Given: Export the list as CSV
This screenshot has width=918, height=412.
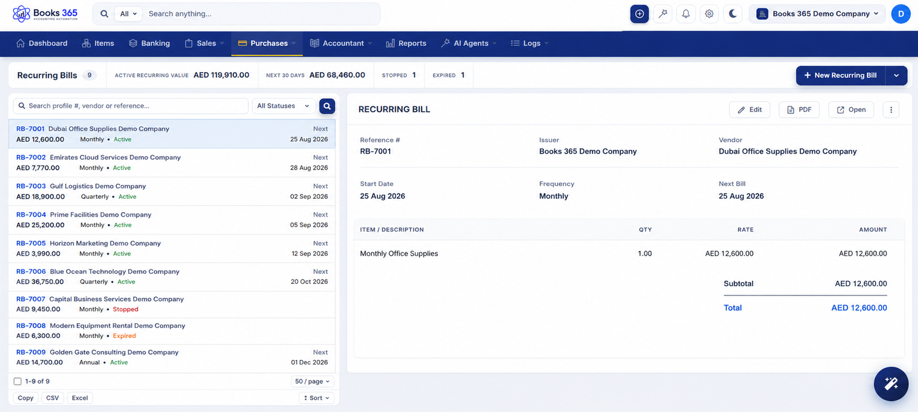Looking at the screenshot, I should tap(53, 398).
